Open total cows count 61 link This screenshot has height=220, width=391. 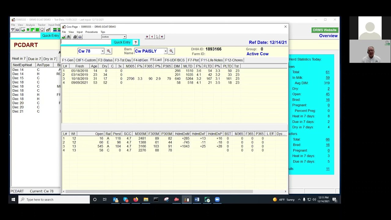[x=327, y=72]
